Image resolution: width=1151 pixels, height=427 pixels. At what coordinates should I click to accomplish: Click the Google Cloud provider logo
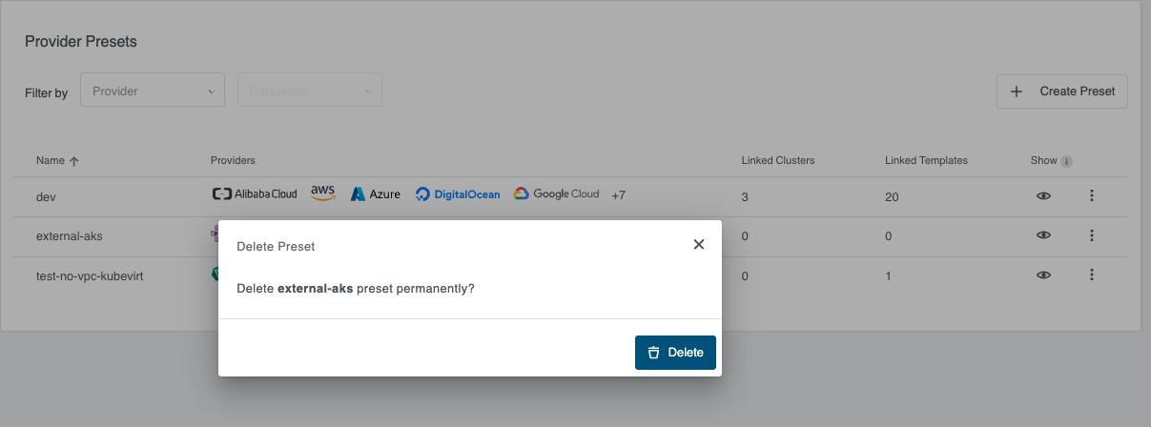click(x=556, y=194)
